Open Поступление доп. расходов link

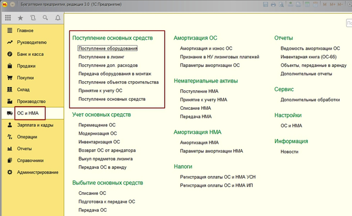click(x=108, y=65)
